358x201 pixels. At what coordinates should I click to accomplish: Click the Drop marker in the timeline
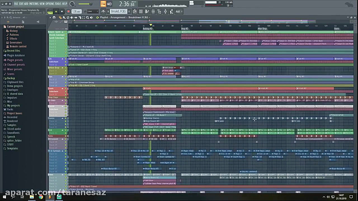(185, 28)
